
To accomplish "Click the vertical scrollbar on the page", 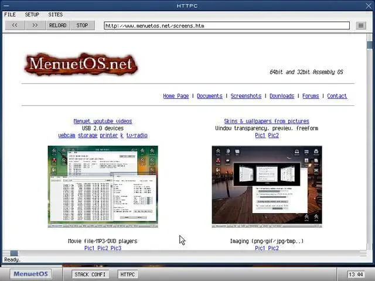I will pyautogui.click(x=370, y=140).
